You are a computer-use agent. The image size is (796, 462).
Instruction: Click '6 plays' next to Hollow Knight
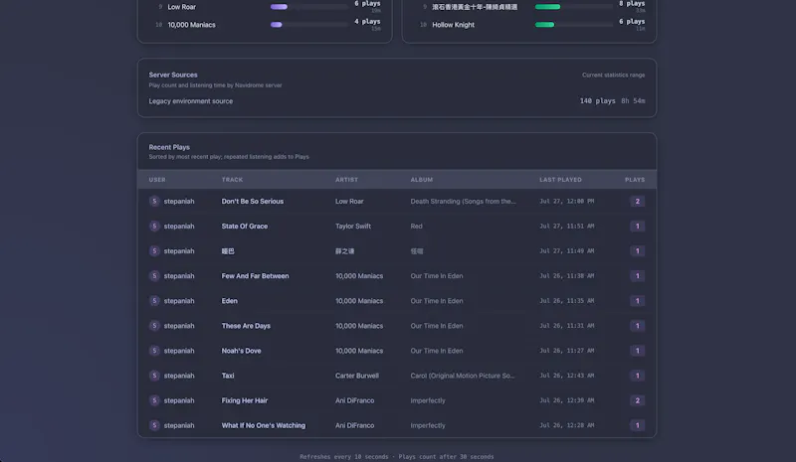tap(632, 21)
